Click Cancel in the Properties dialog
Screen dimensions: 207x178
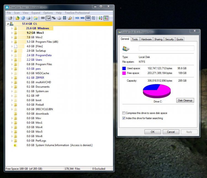[171, 132]
